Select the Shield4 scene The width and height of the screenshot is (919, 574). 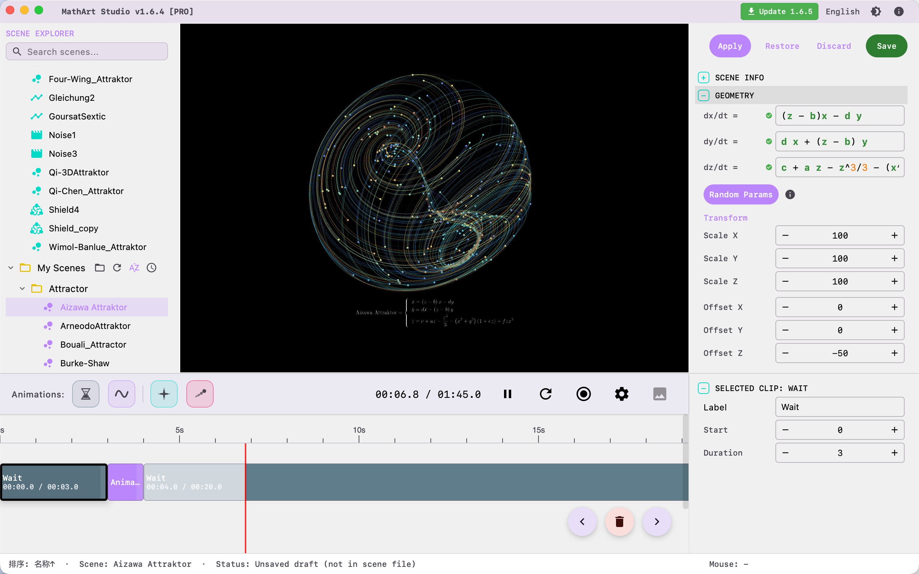point(64,210)
